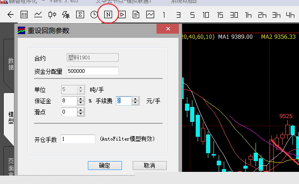
Task: Click the 保证金 value field
Action: click(x=69, y=101)
